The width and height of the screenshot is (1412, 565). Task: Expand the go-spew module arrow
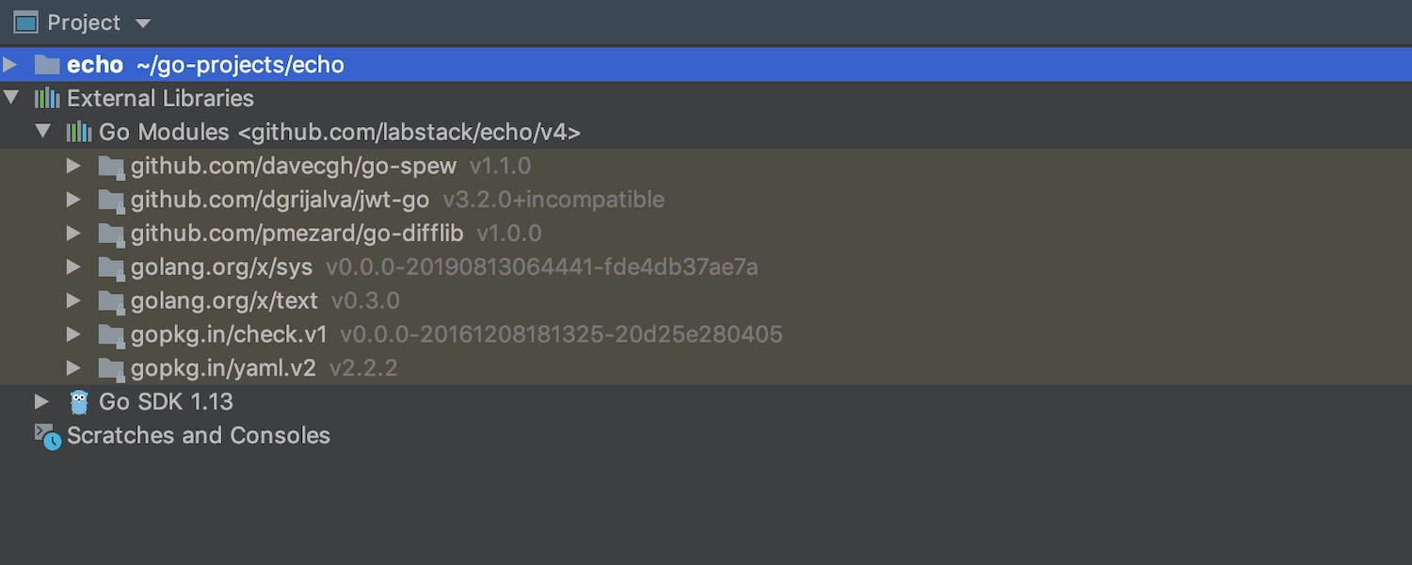(73, 166)
